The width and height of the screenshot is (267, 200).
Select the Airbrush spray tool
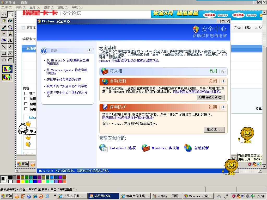4,40
